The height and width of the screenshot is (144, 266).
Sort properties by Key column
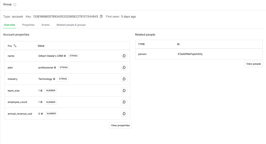[x=15, y=46]
